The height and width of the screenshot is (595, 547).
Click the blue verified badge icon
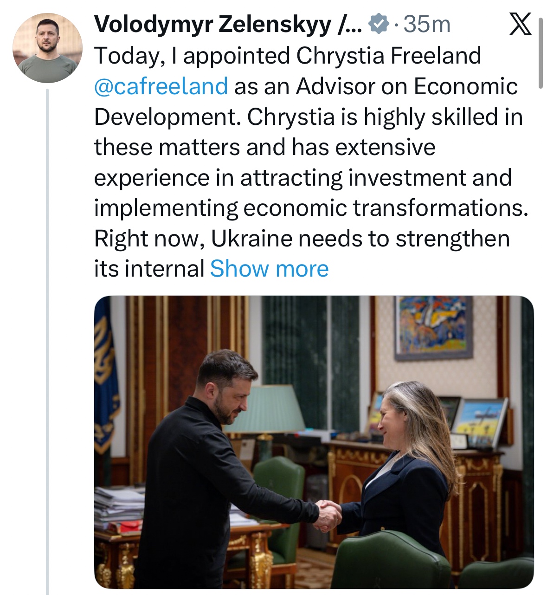click(x=379, y=24)
